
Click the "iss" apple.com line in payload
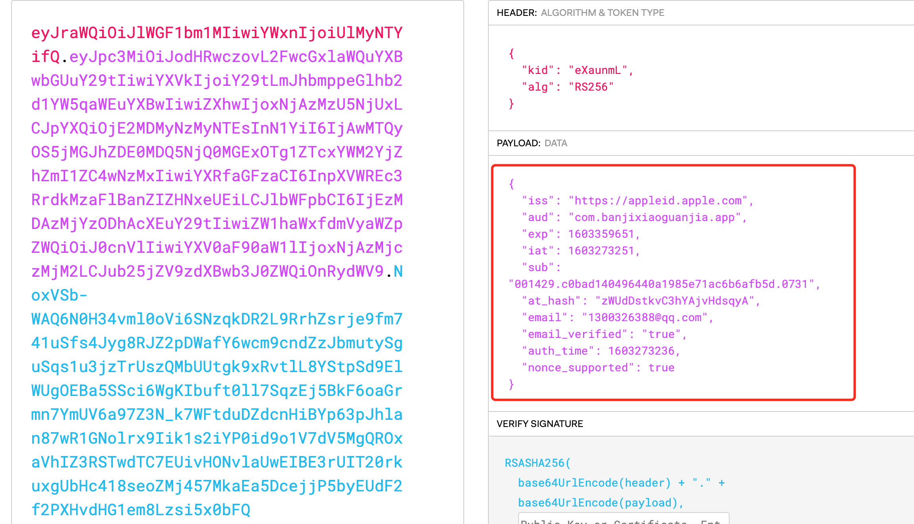click(x=637, y=201)
